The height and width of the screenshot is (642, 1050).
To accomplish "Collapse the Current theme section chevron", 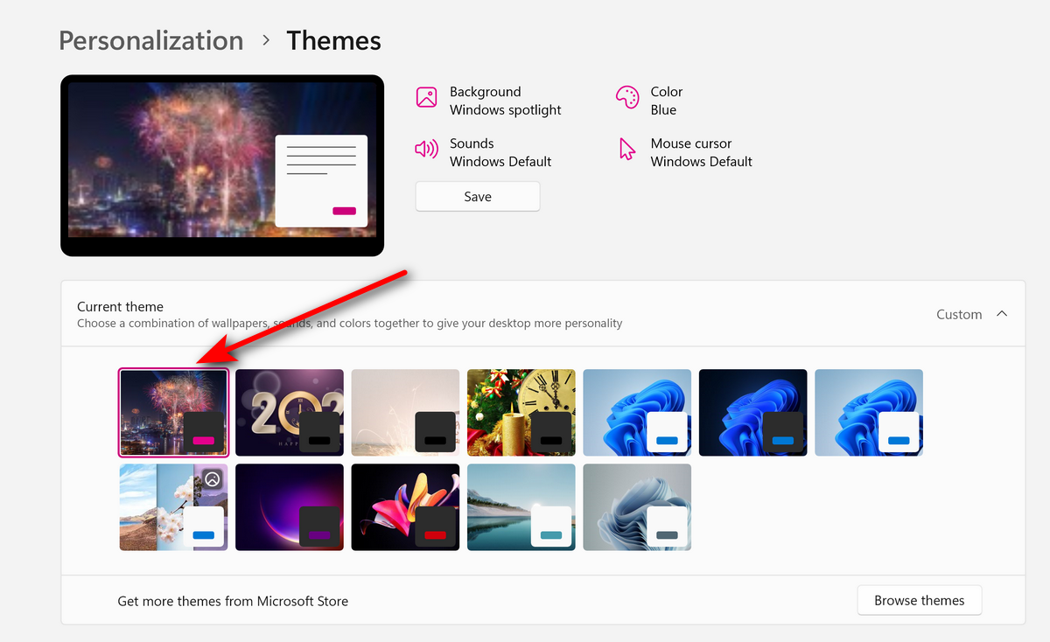I will pos(1002,314).
